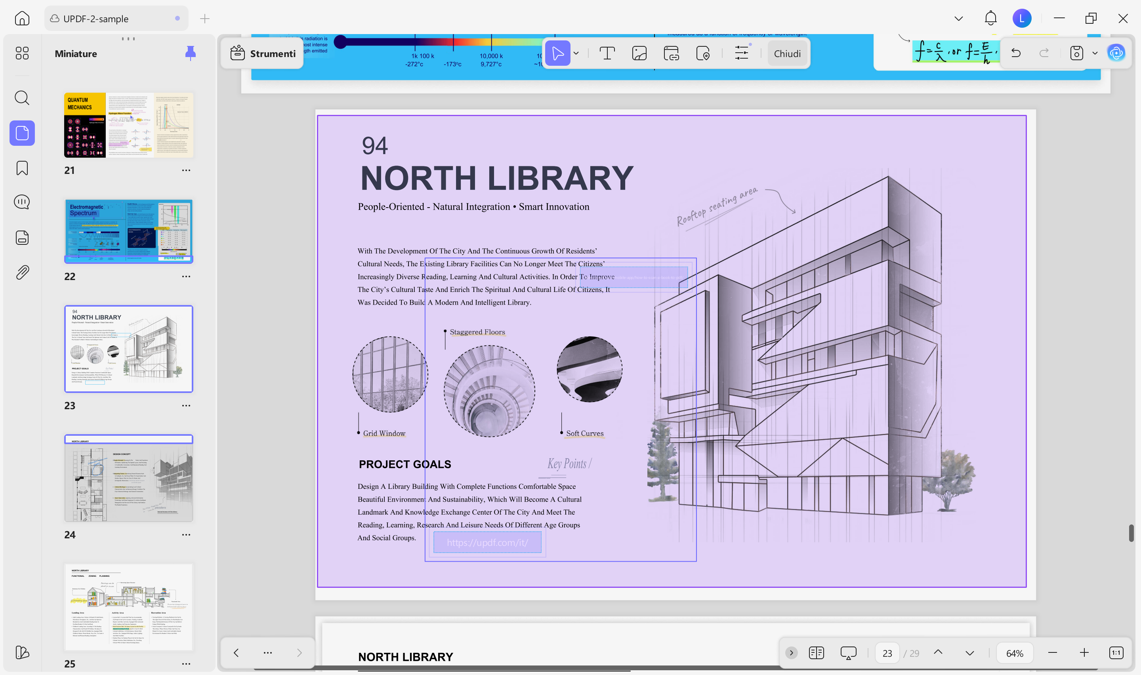The height and width of the screenshot is (675, 1141).
Task: Click the drag handle above Miniature panel
Action: [x=128, y=39]
